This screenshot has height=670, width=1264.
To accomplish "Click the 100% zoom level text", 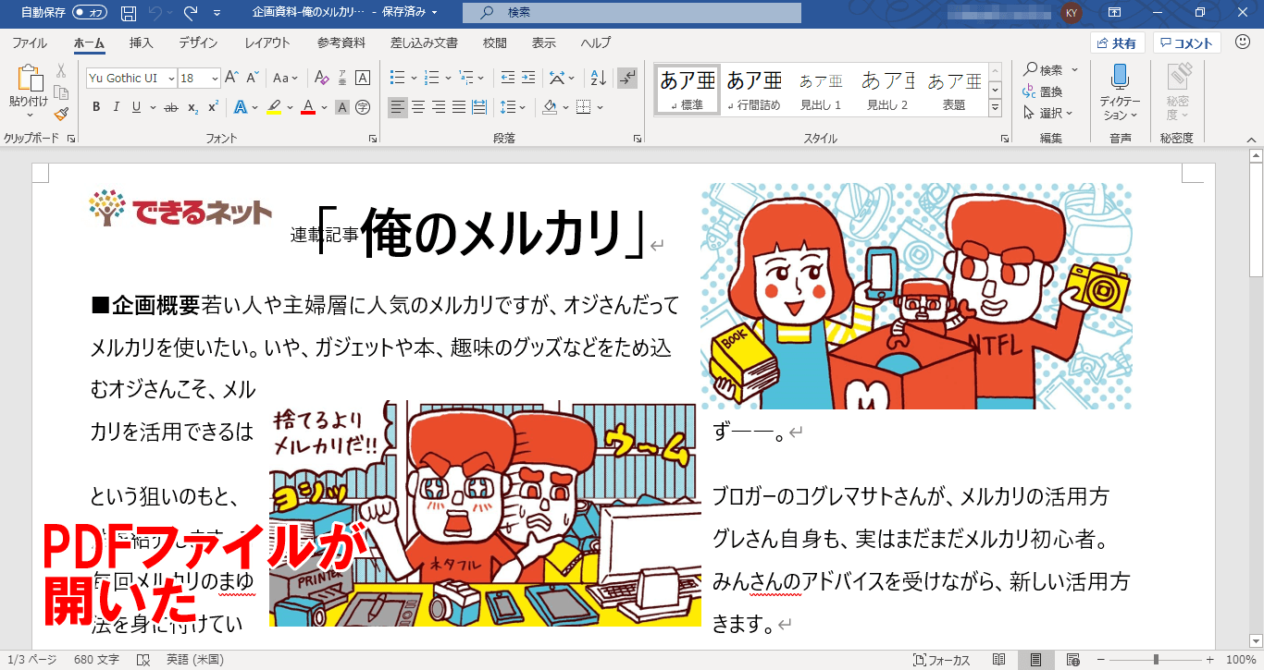I will pos(1240,660).
